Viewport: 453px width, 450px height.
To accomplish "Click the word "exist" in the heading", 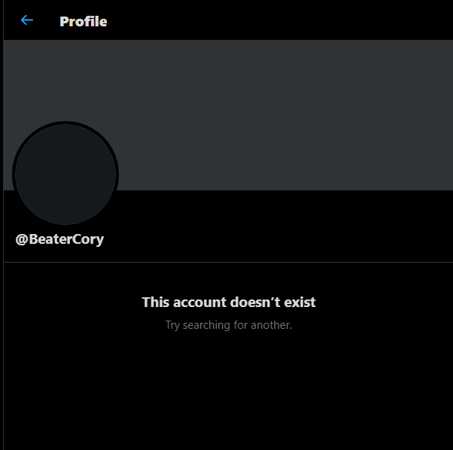I will click(x=299, y=302).
